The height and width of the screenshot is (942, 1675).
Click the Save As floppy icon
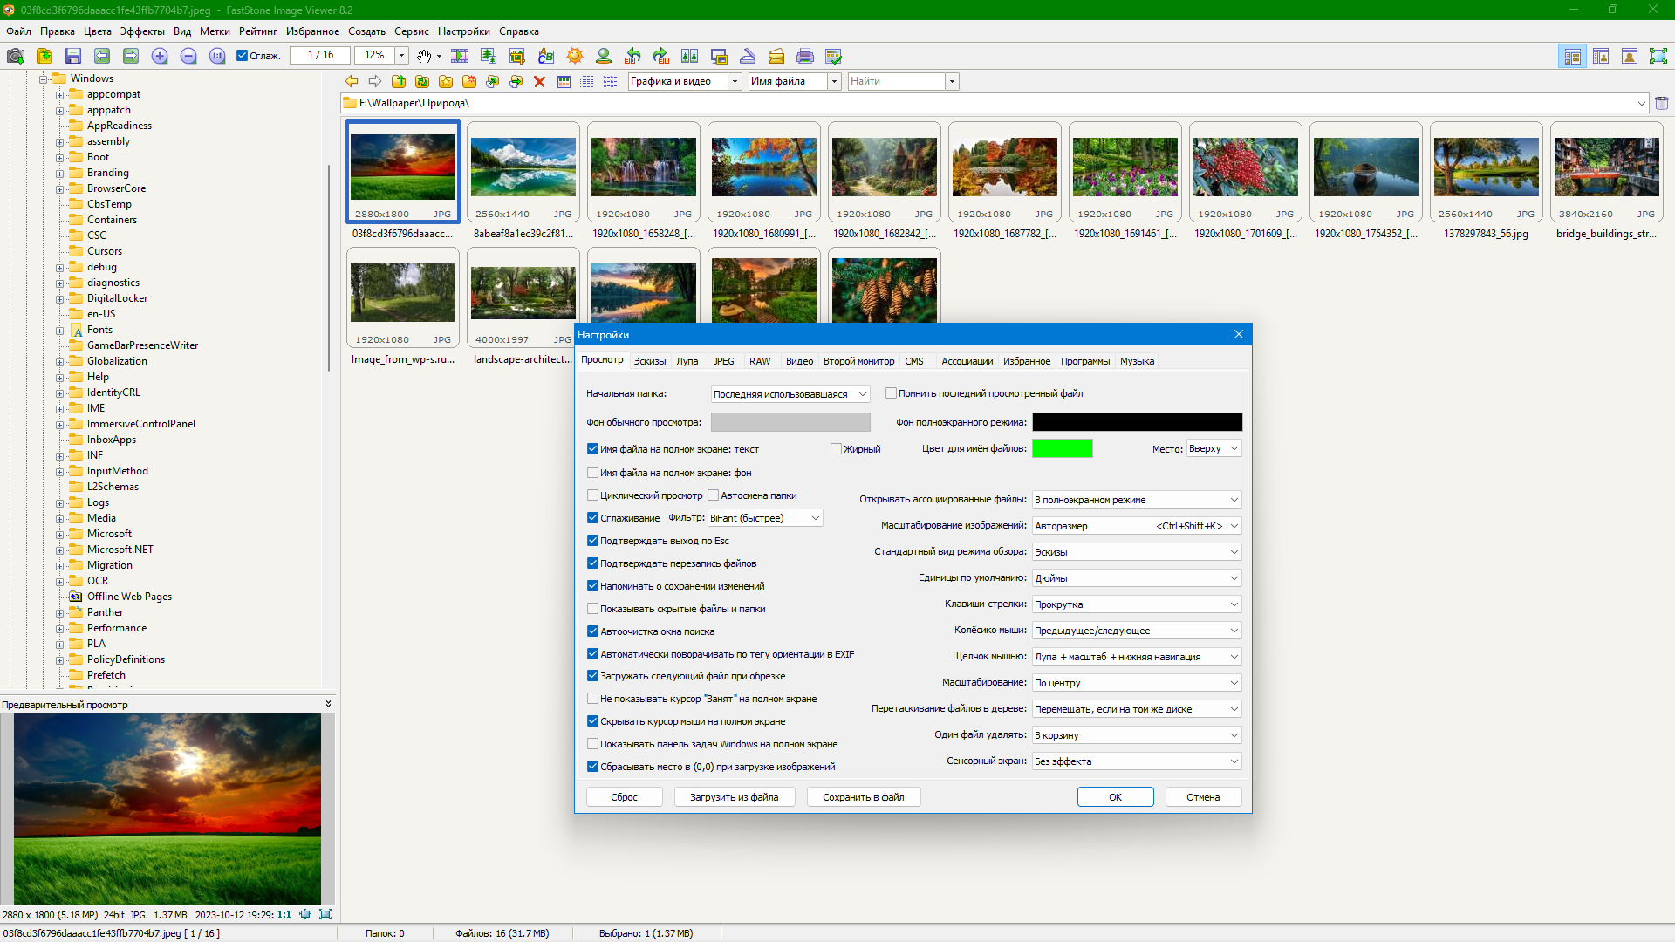(x=73, y=56)
